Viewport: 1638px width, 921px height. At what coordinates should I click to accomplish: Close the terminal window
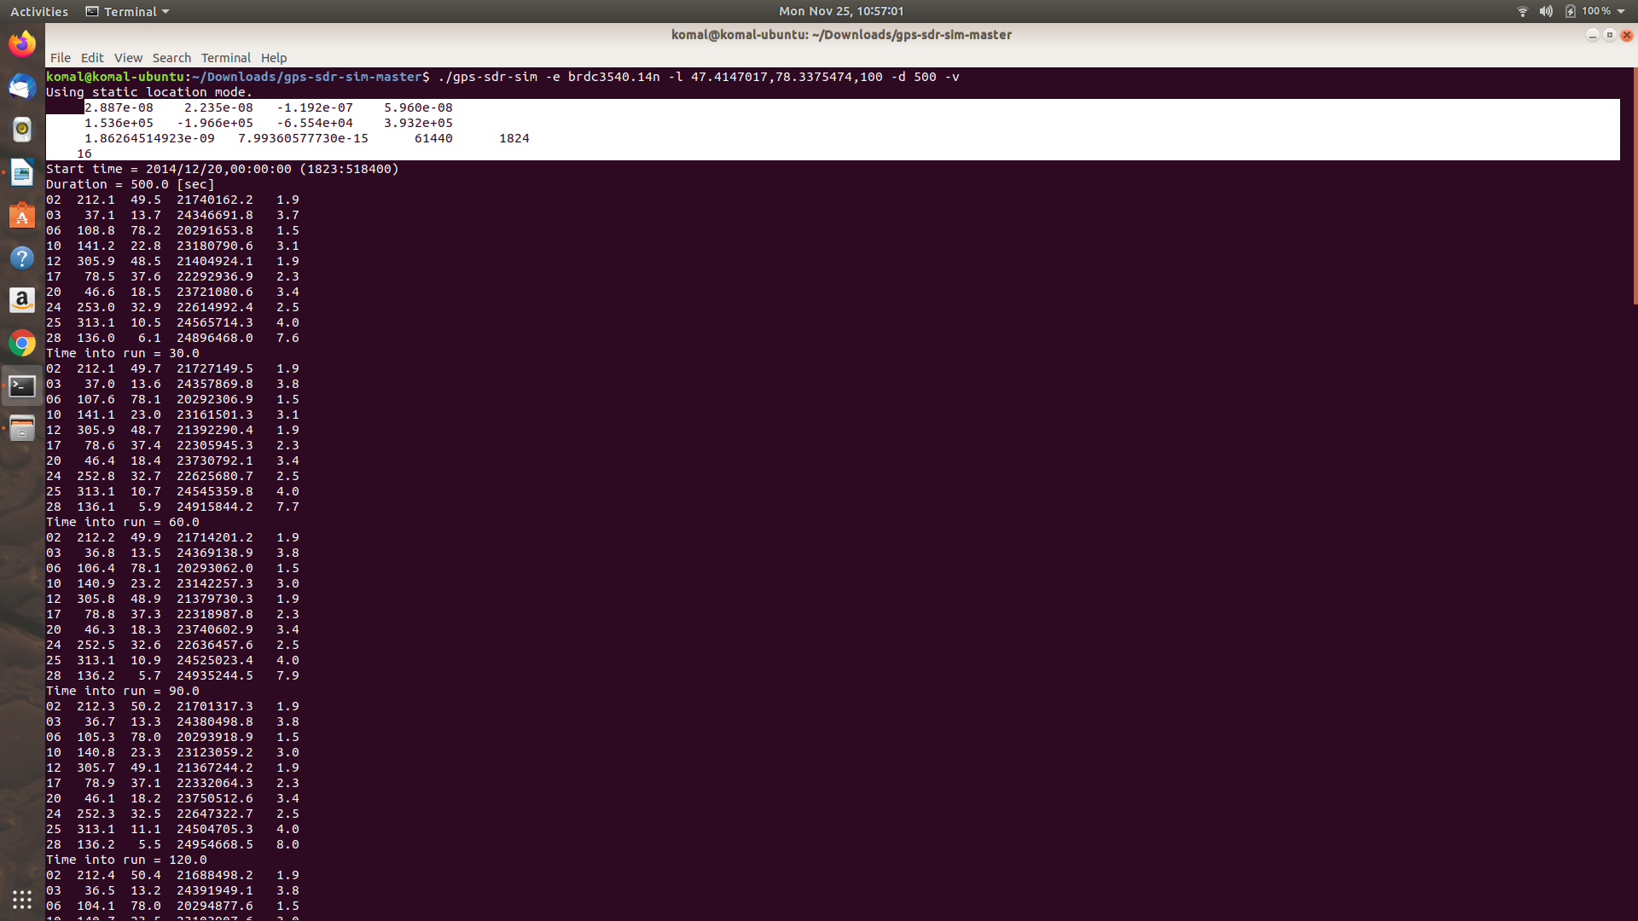tap(1627, 35)
